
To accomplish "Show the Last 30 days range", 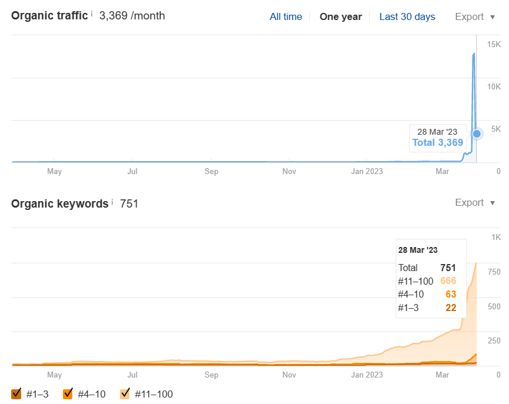I will [x=407, y=16].
